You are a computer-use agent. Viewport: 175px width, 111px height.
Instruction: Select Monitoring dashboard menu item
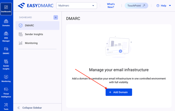[x=37, y=43]
